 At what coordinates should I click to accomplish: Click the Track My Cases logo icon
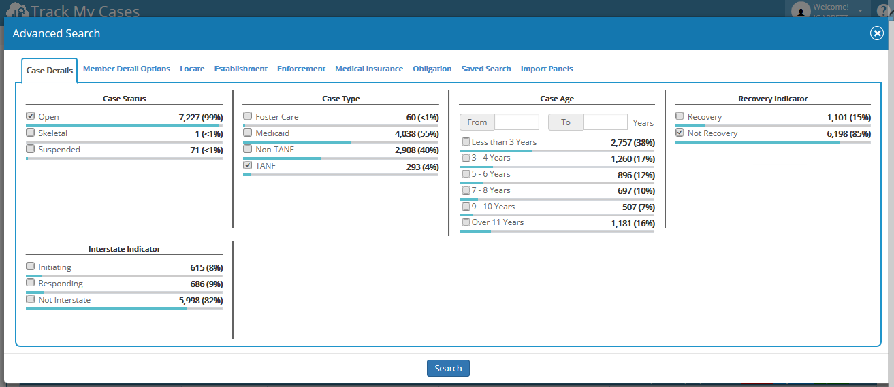coord(16,11)
